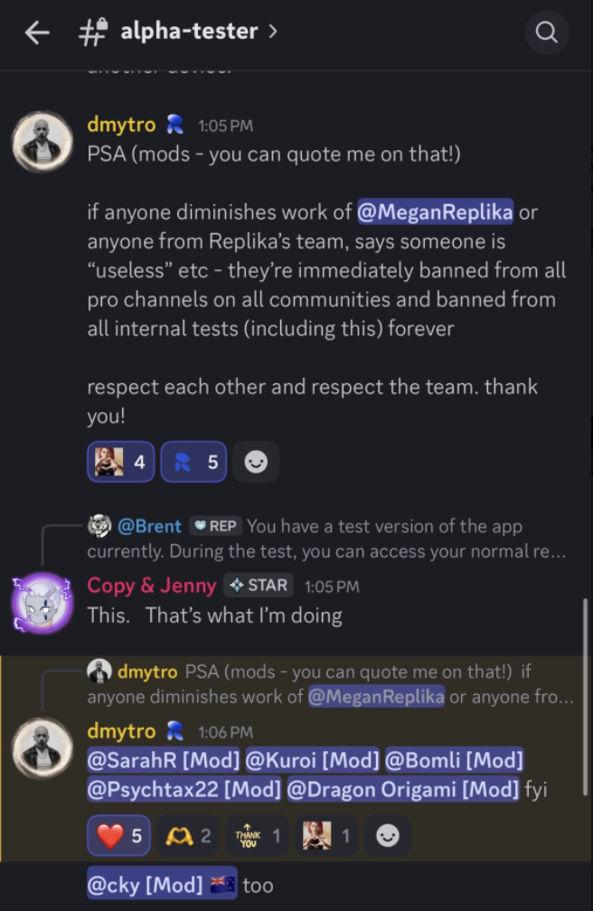Screen dimensions: 593x911
Task: Toggle the heart hands reaction with 2
Action: (x=188, y=836)
